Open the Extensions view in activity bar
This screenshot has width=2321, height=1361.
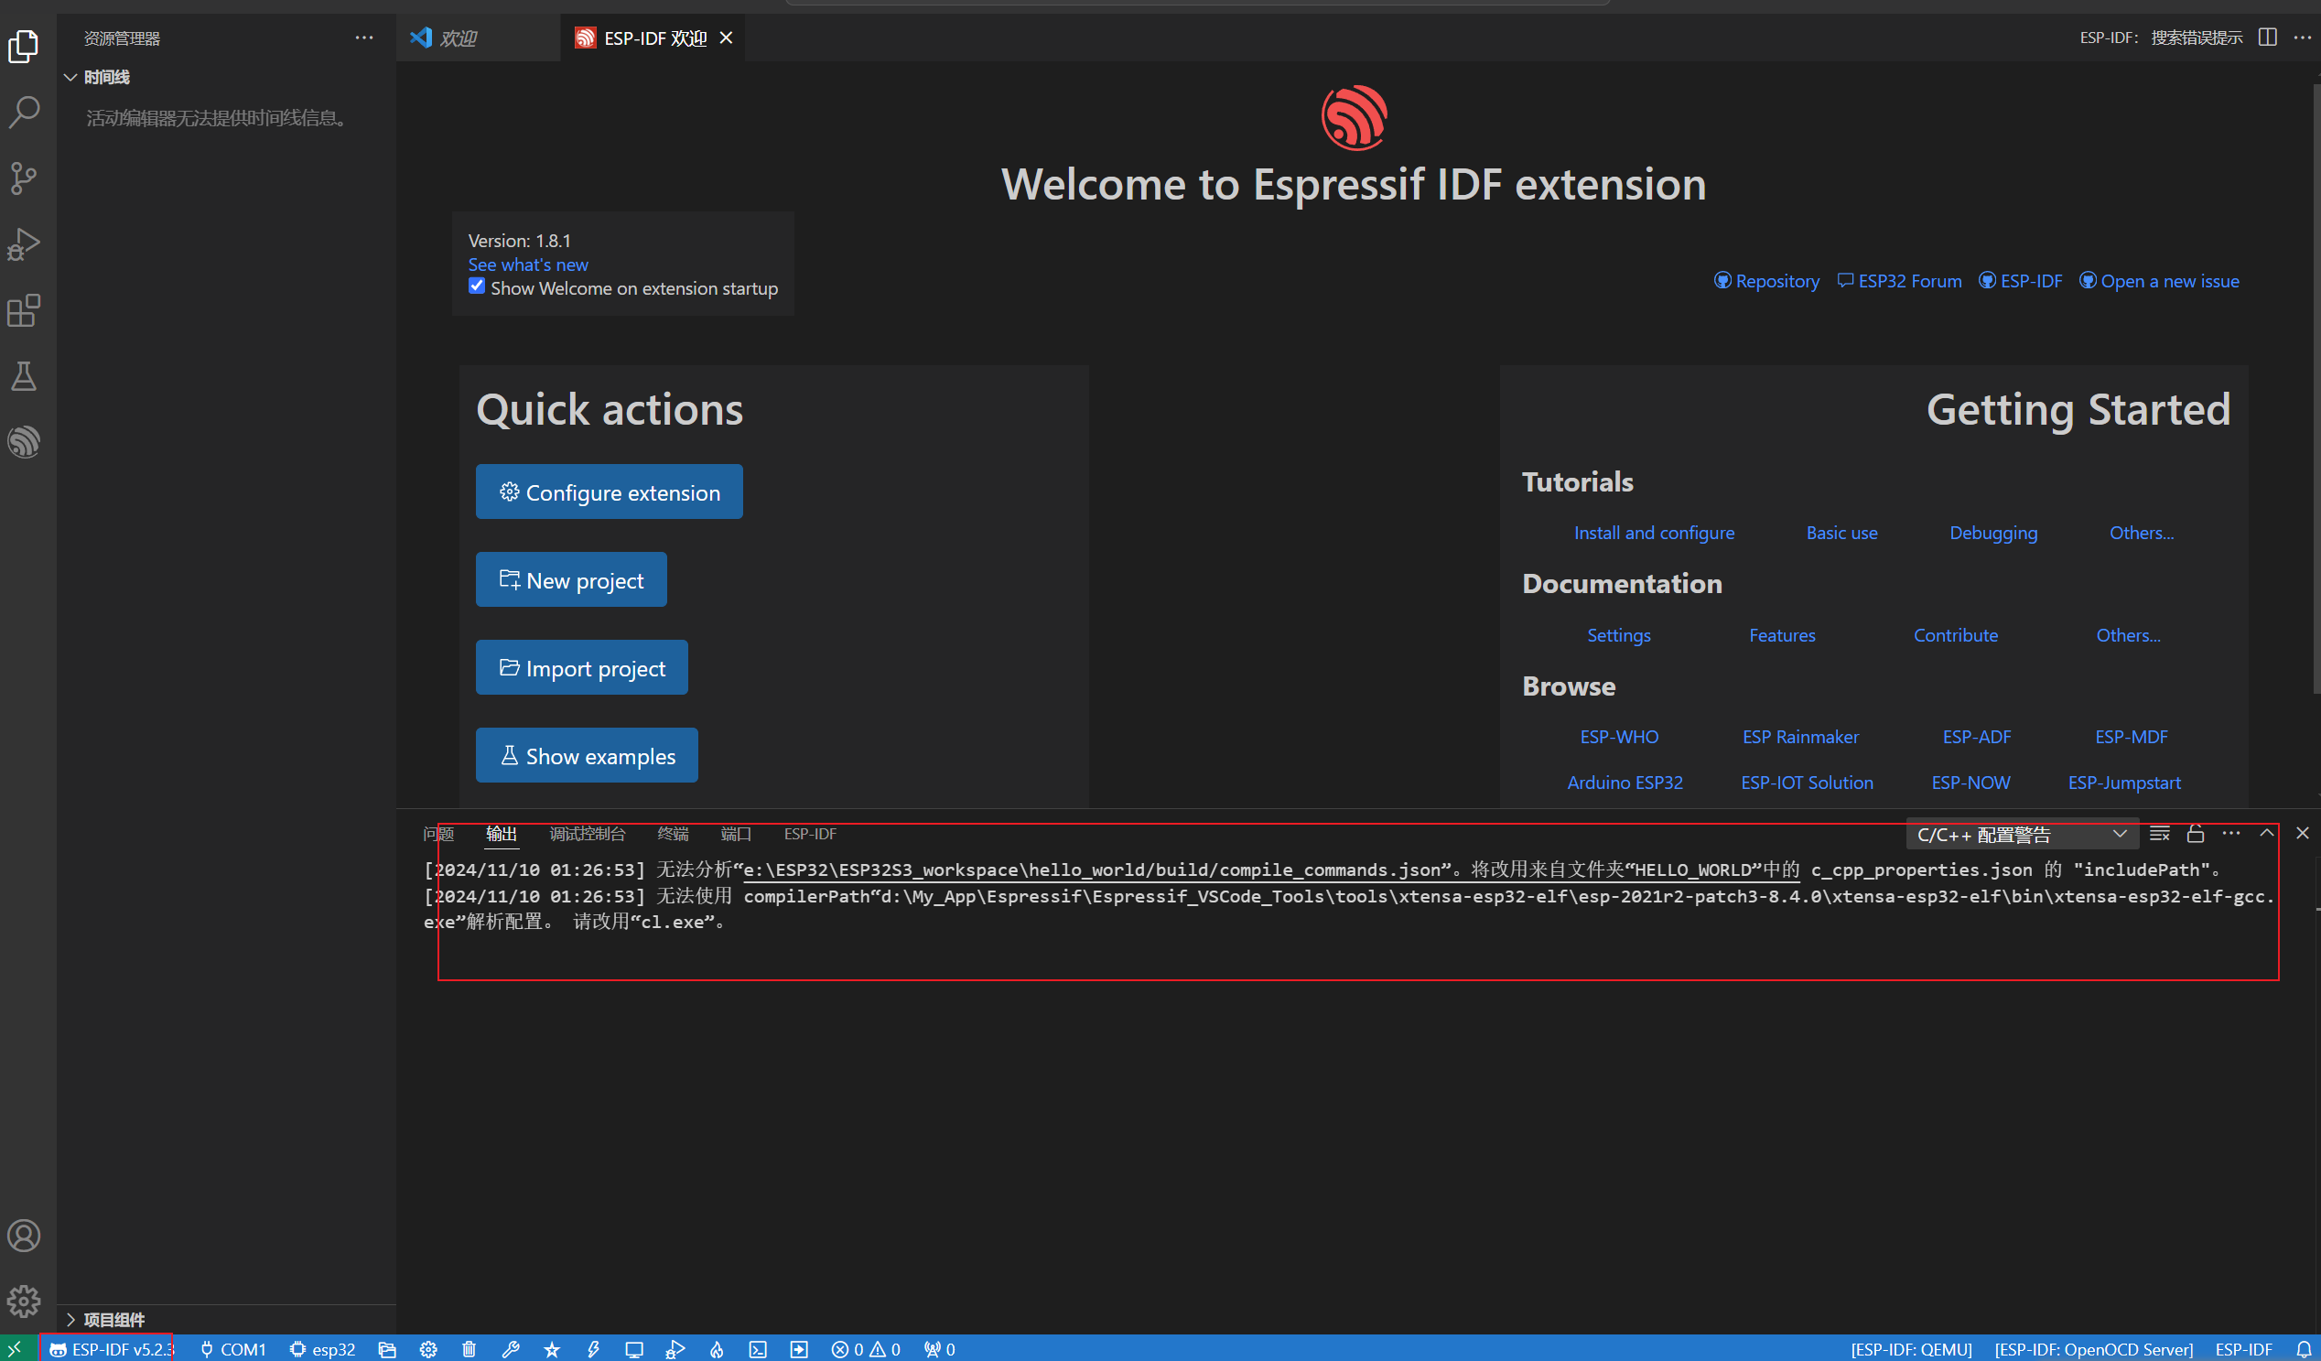pyautogui.click(x=24, y=310)
